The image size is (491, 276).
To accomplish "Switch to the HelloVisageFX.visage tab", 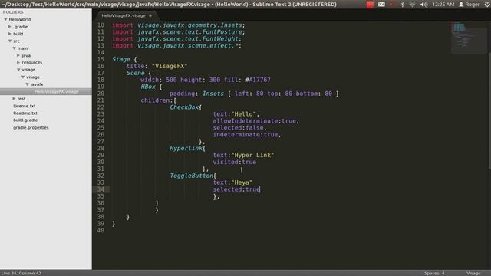I will [x=124, y=15].
